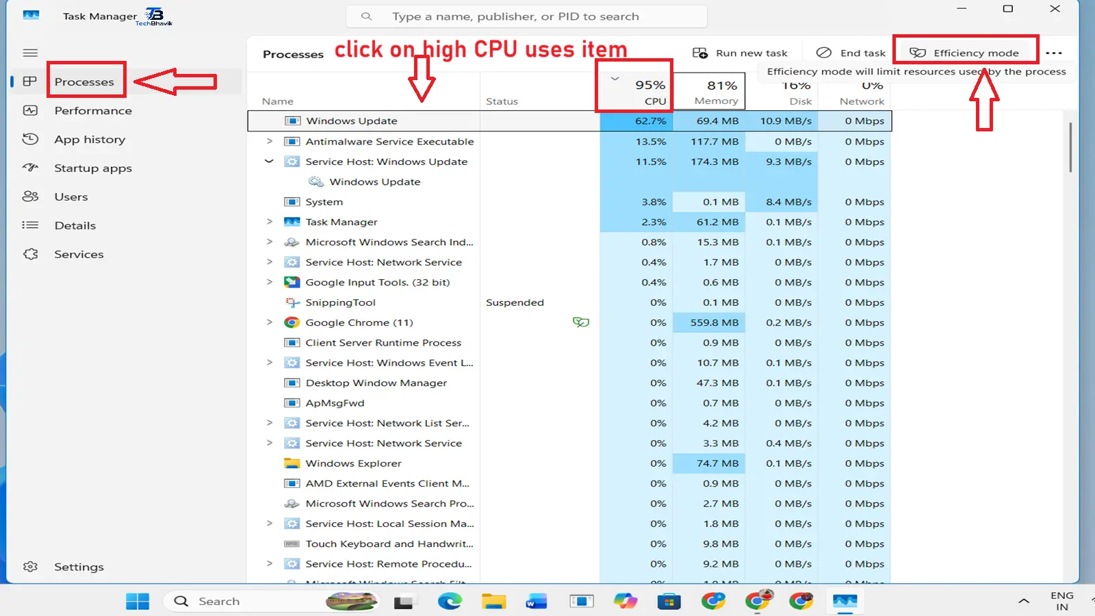The image size is (1095, 616).
Task: Open Microsoft Edge from taskbar
Action: click(450, 601)
